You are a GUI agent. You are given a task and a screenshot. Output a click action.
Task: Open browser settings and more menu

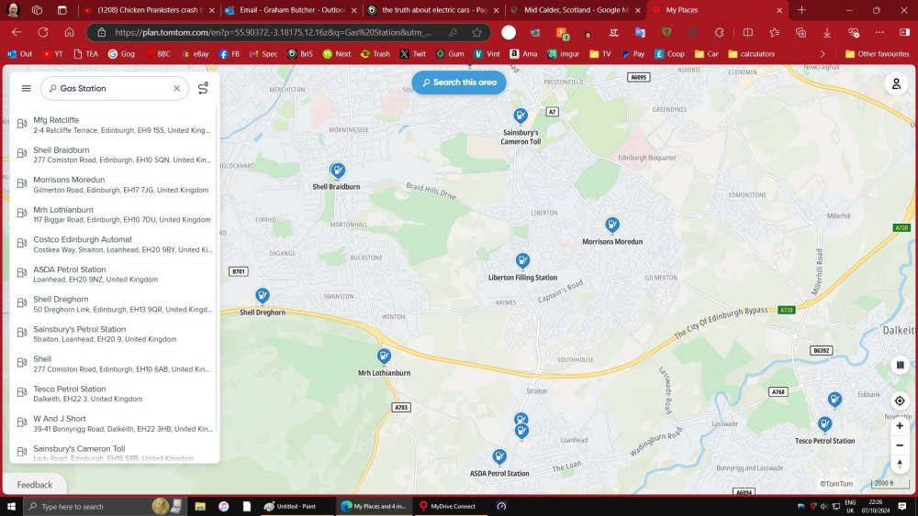pos(879,33)
